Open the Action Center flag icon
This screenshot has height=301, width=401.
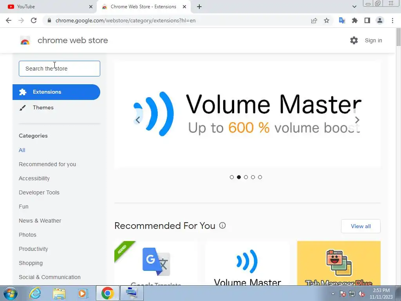pyautogui.click(x=343, y=294)
